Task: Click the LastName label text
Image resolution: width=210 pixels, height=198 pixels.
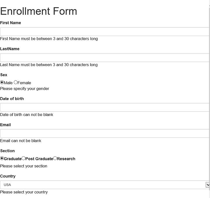Action: pyautogui.click(x=10, y=49)
